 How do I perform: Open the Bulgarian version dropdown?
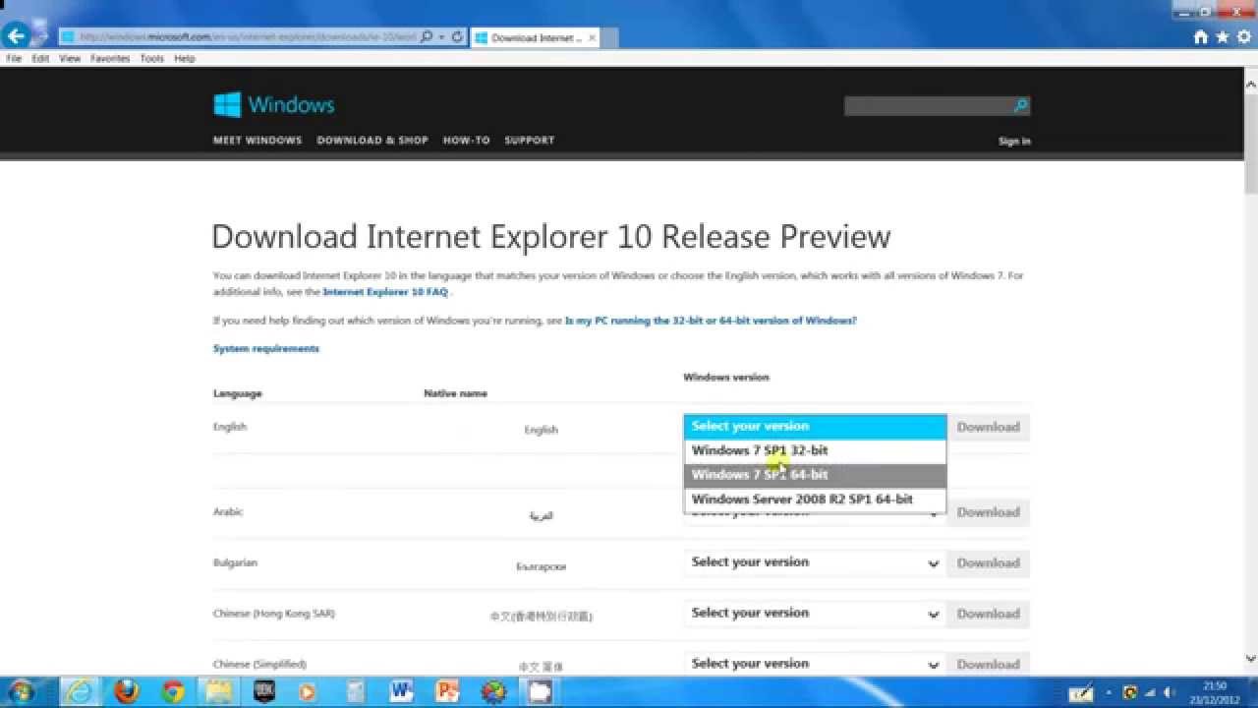point(815,562)
